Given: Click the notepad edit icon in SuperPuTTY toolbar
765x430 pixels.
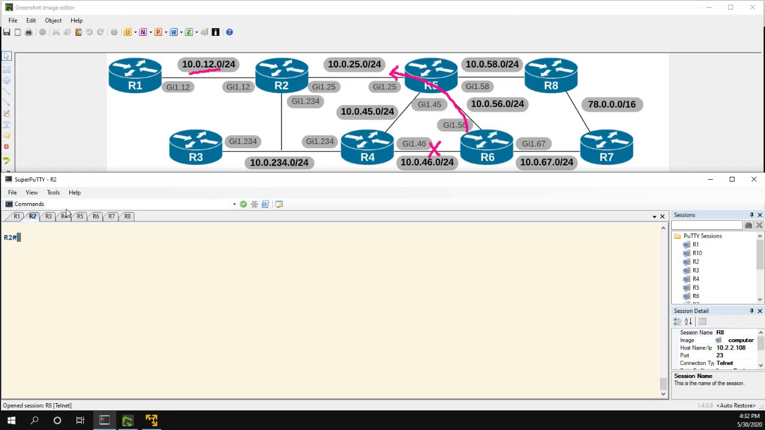Looking at the screenshot, I should point(279,204).
